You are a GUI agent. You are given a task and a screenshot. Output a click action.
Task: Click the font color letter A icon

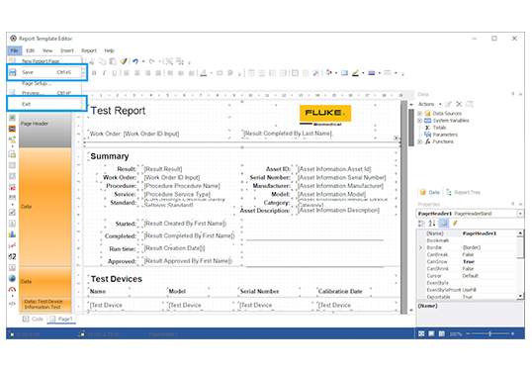point(204,73)
